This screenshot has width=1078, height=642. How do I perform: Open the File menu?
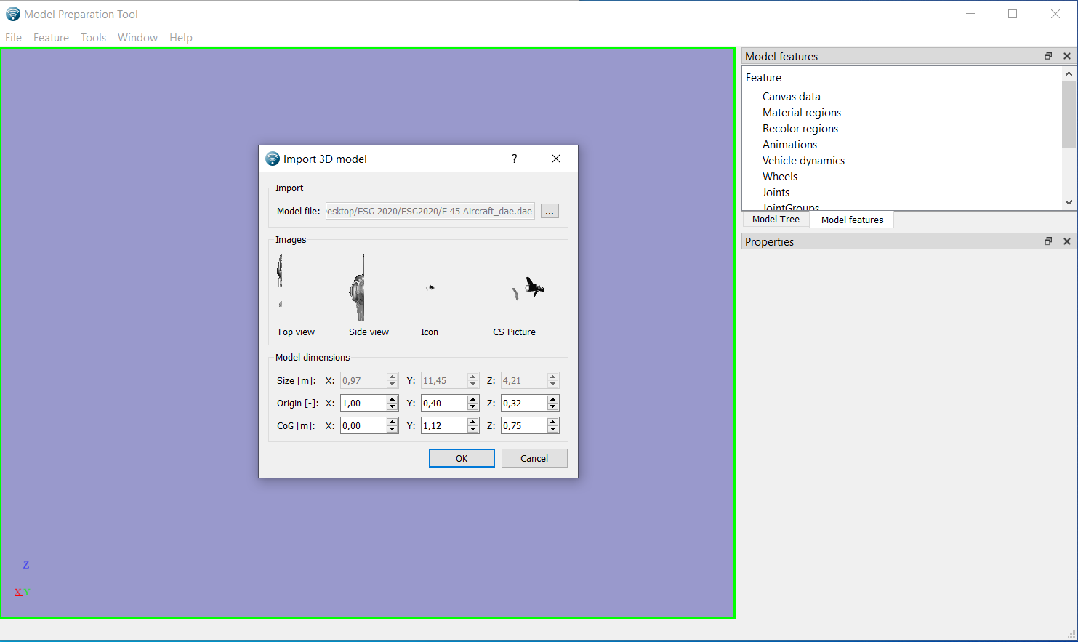(x=13, y=38)
